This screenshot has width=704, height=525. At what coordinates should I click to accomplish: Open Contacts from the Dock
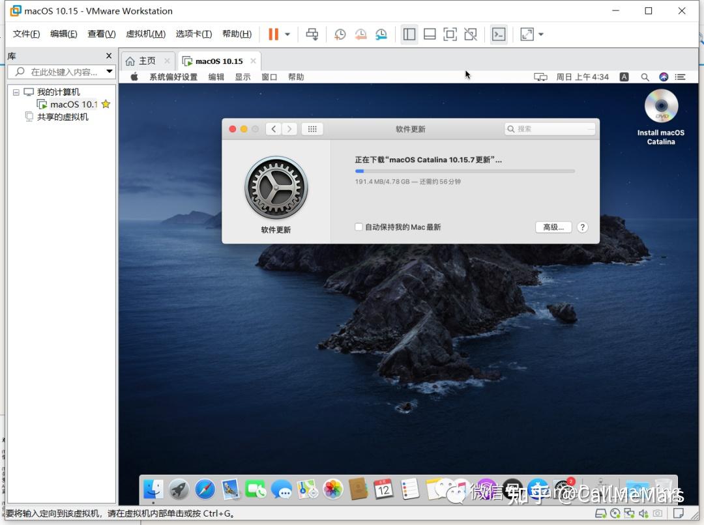tap(359, 489)
